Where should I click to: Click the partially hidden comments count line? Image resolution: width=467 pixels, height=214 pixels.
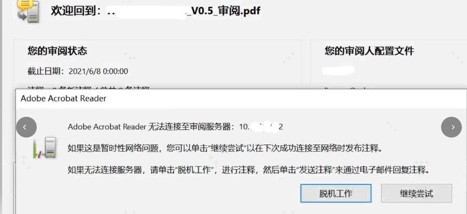point(89,87)
